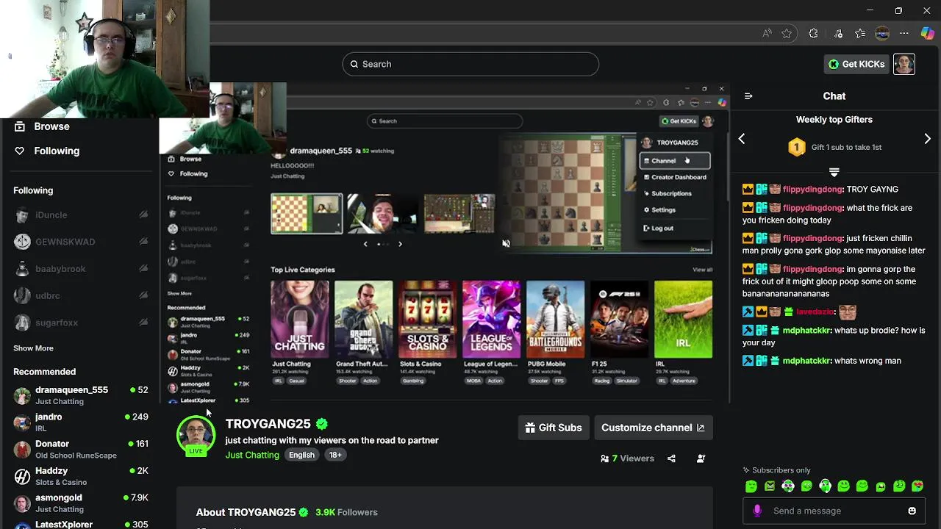Add page to favorites with star icon
Viewport: 941px width, 529px height.
coord(787,33)
